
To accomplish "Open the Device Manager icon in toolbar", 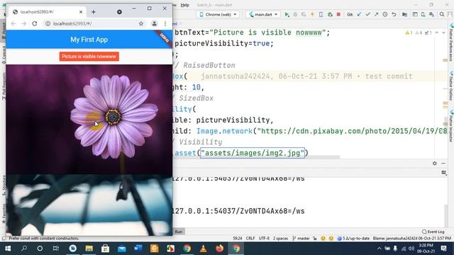I will point(423,14).
